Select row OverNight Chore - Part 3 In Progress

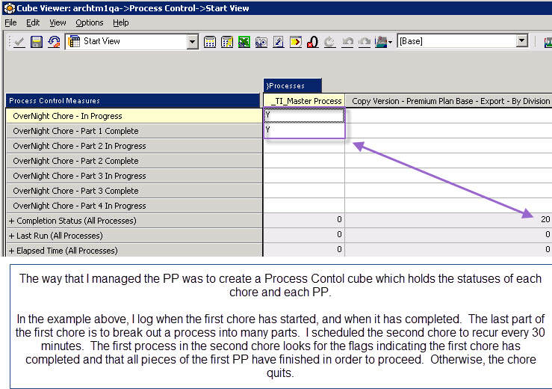coord(134,176)
